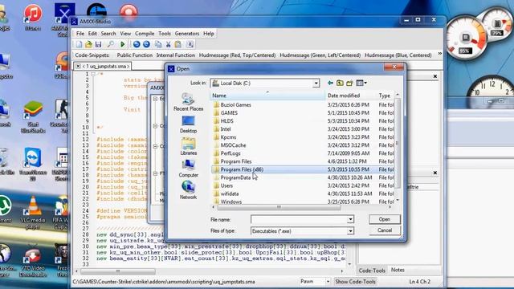Expand the Look in drive dropdown

pos(316,83)
